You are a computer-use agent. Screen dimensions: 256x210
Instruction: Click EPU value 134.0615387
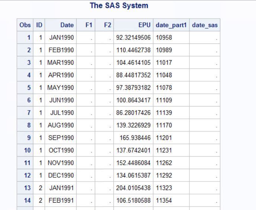click(133, 175)
